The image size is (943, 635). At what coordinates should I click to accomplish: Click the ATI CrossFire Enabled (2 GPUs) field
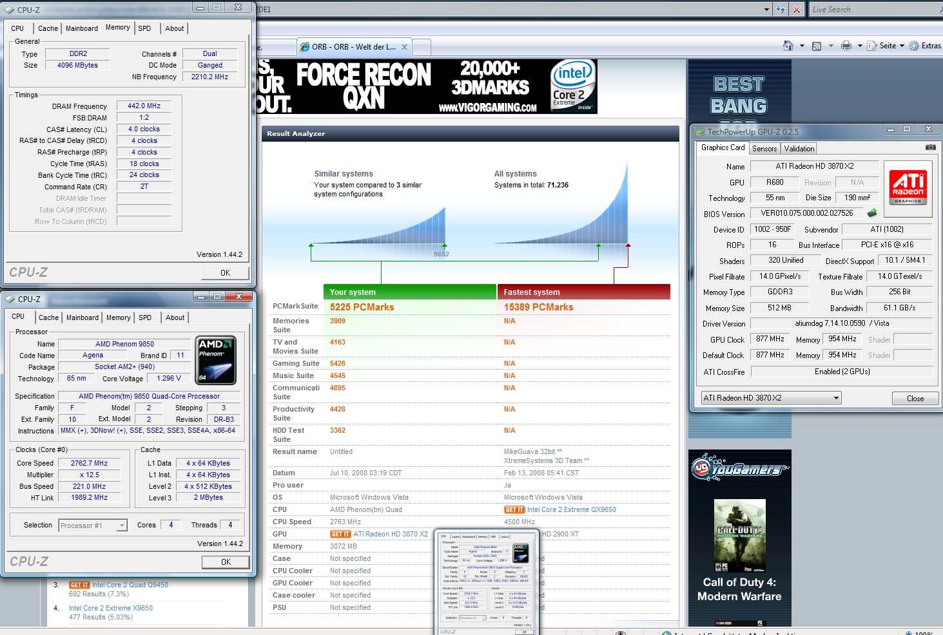[x=842, y=372]
